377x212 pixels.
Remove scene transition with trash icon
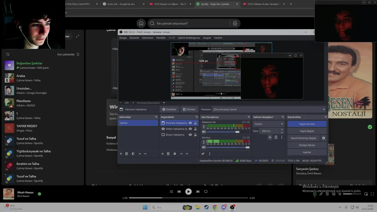click(x=276, y=137)
